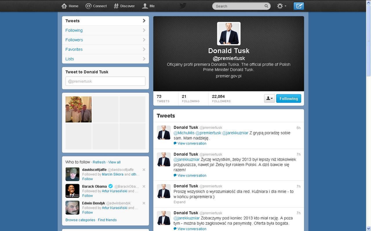View conversation on the bottom tweet
This screenshot has height=231, width=371.
click(190, 229)
